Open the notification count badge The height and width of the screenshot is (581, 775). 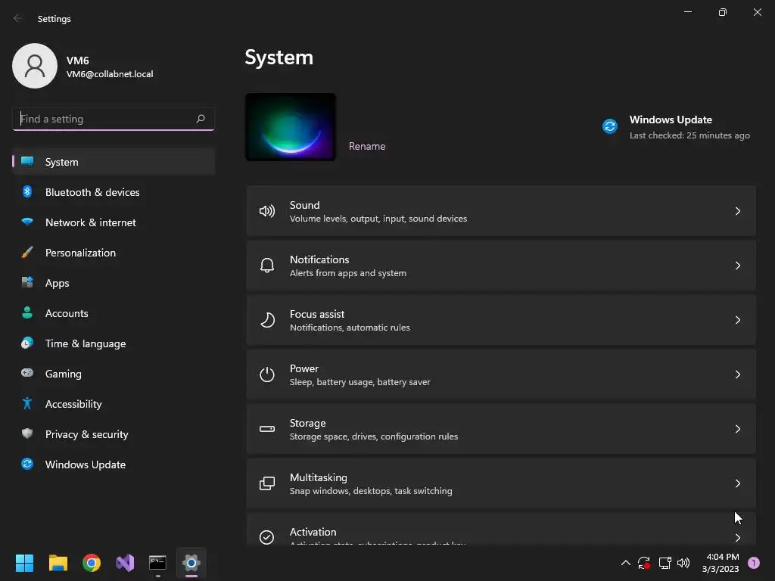[754, 563]
